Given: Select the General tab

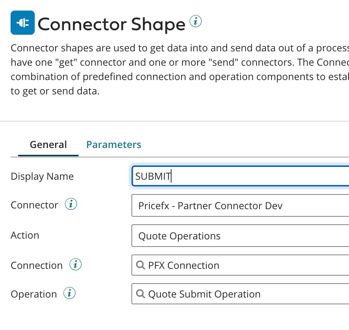Looking at the screenshot, I should (x=48, y=145).
